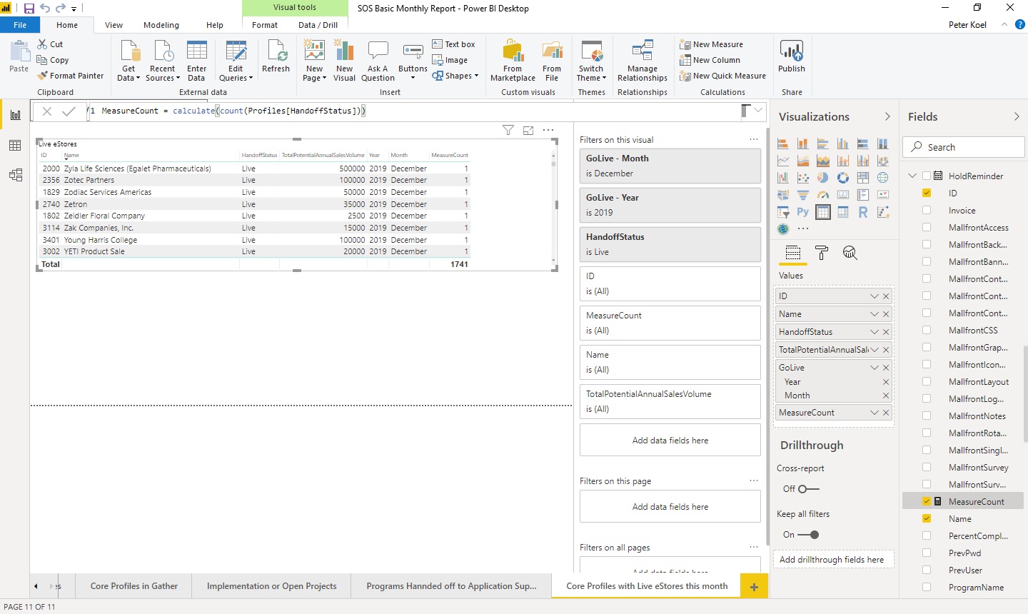Select the Scatter chart visualization
Screen dimensions: 1028x614
pyautogui.click(x=803, y=178)
